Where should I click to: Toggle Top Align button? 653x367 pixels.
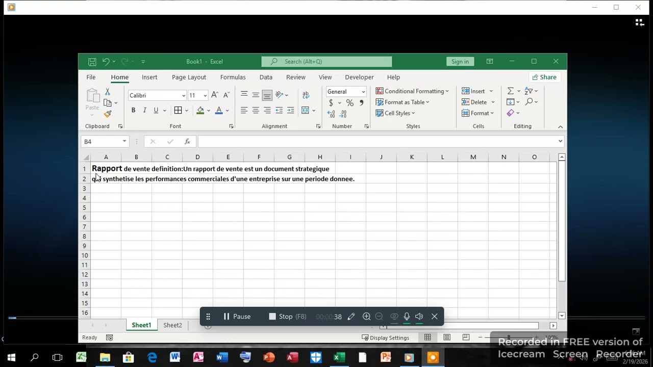click(244, 95)
